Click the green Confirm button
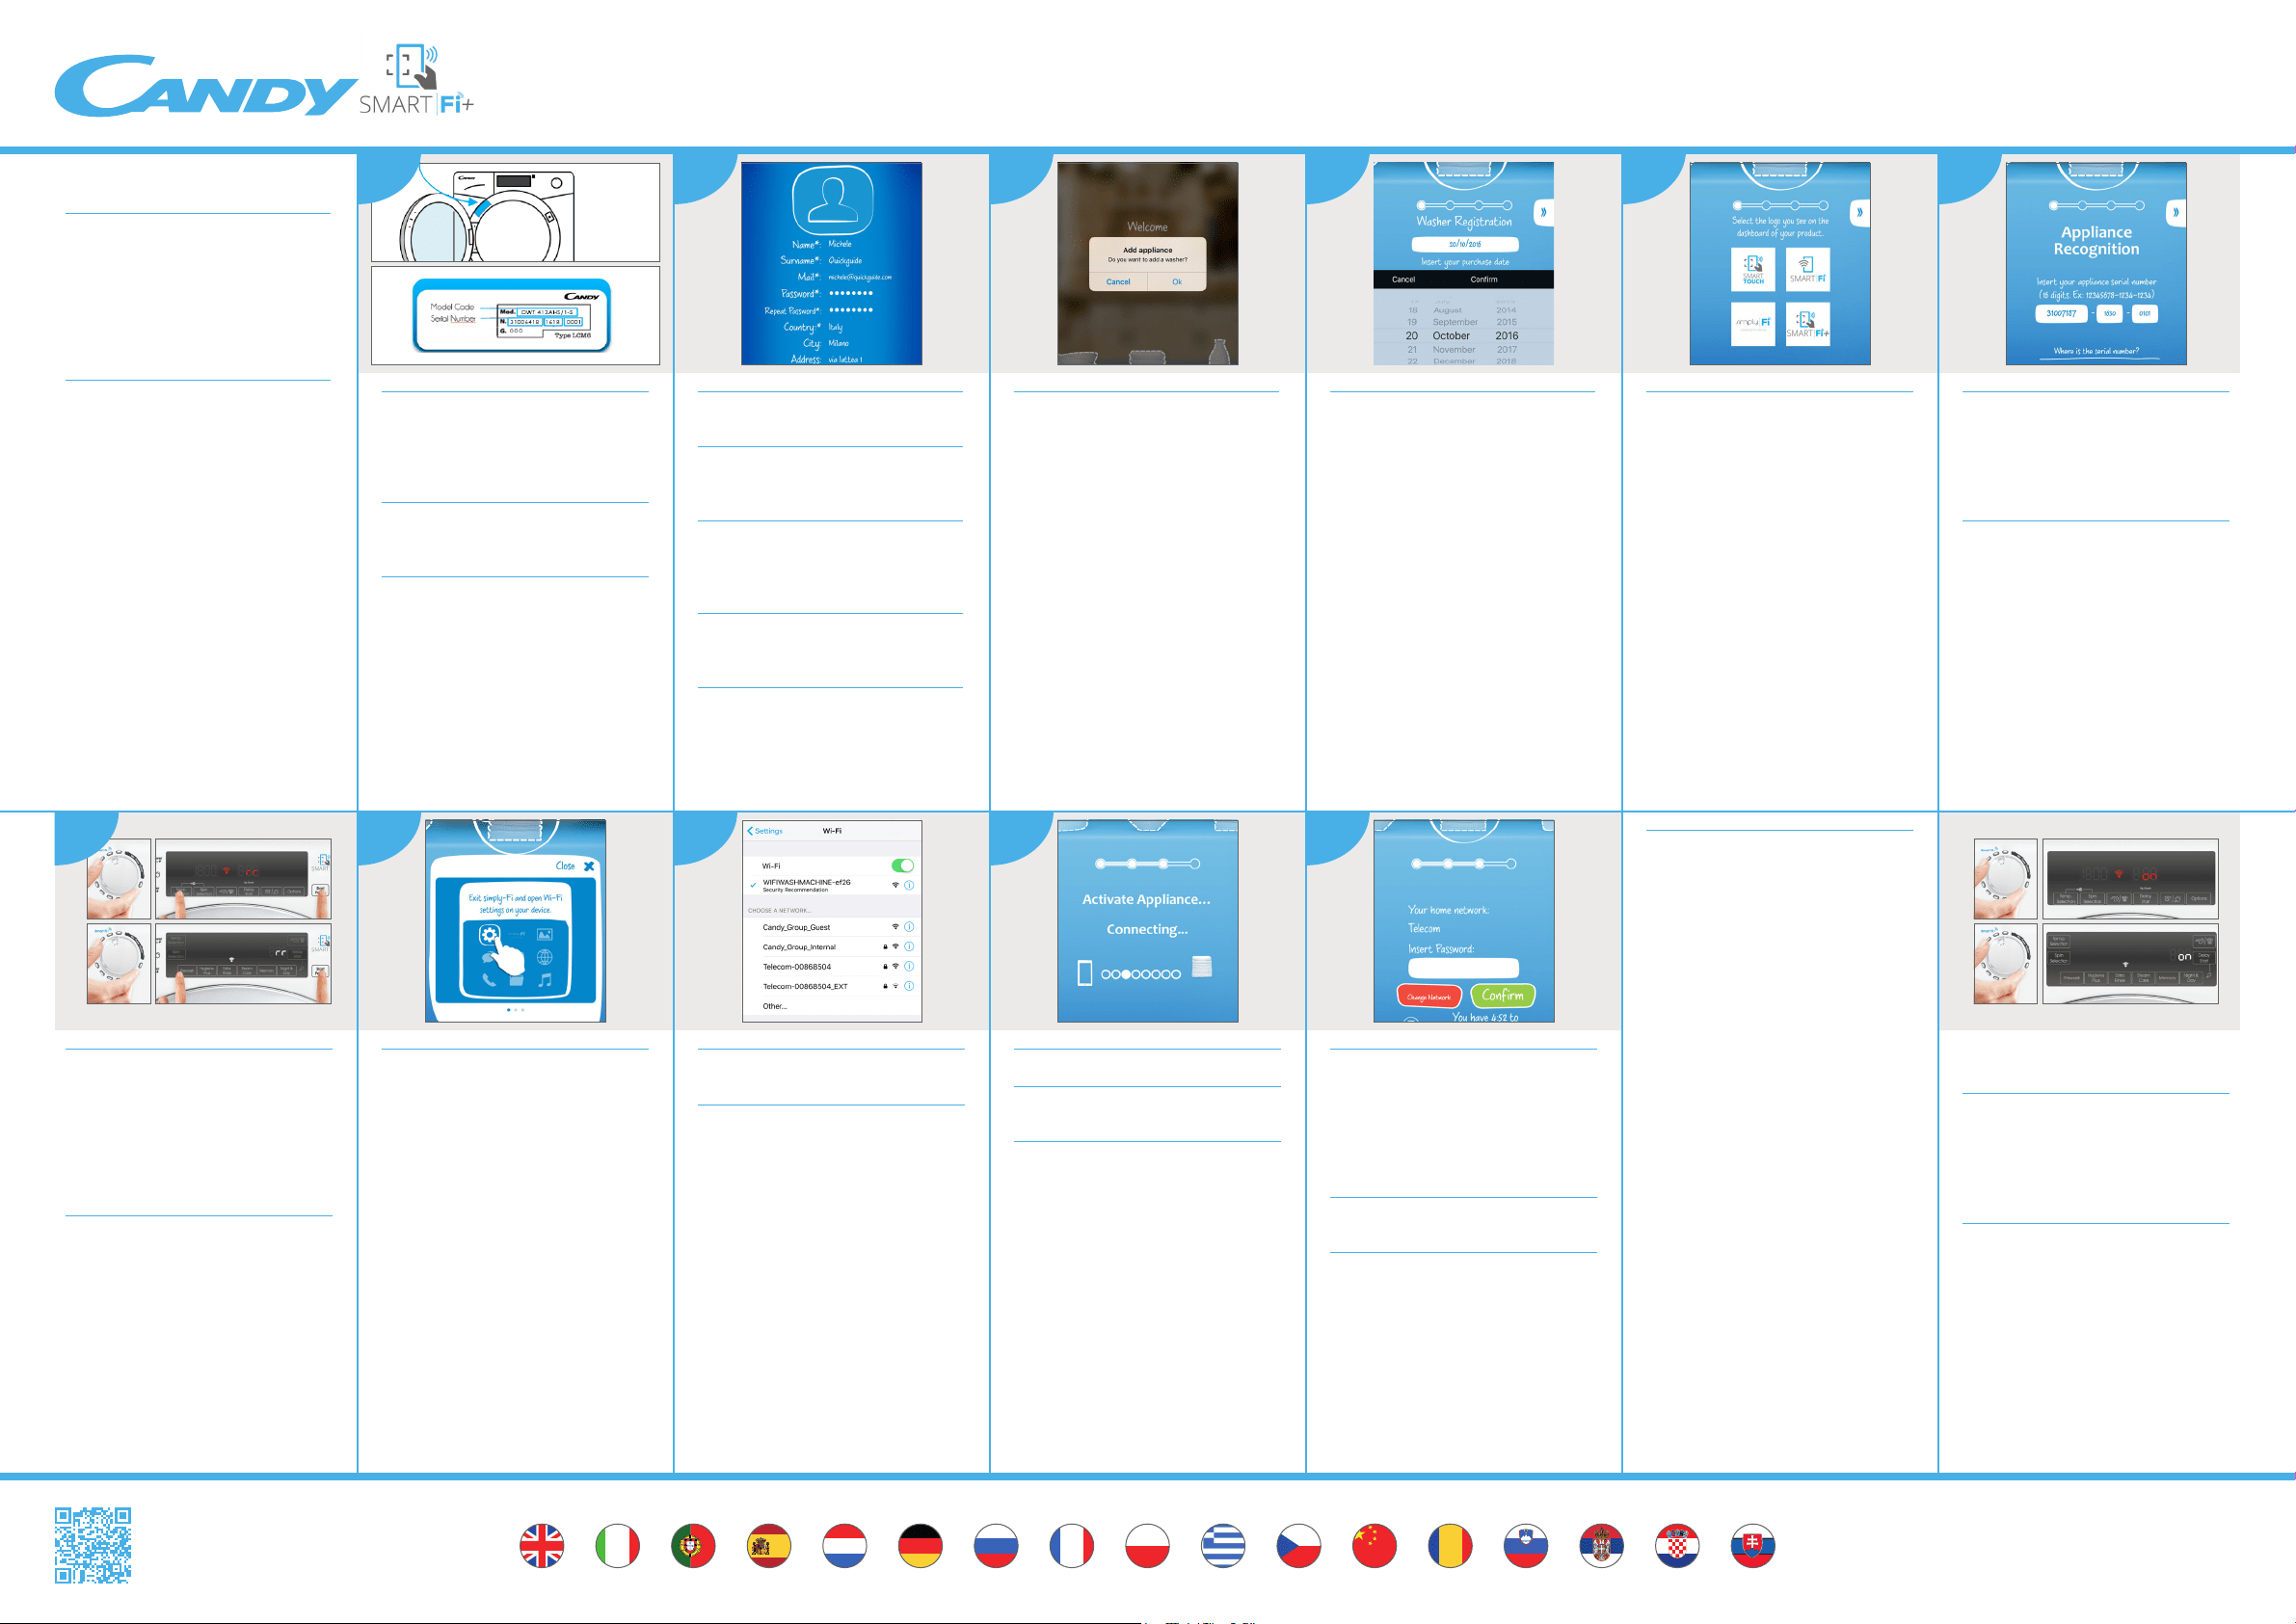Image resolution: width=2296 pixels, height=1624 pixels. (x=1503, y=996)
